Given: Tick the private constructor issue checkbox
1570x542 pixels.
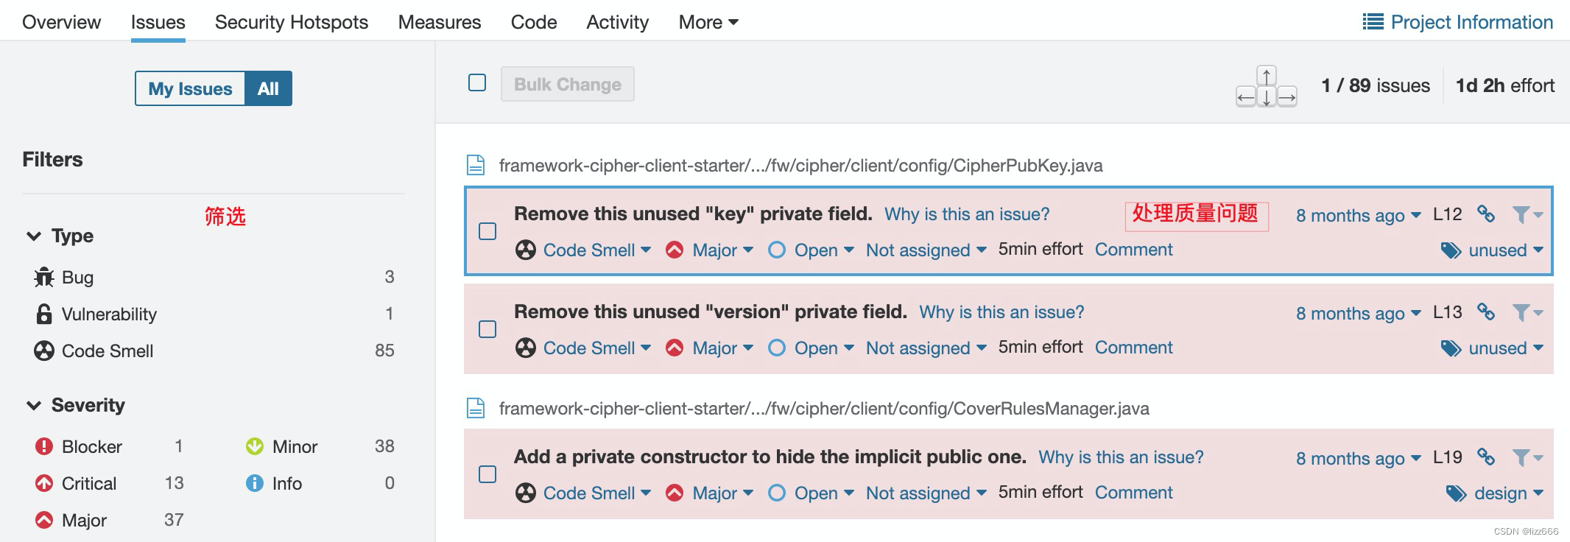Looking at the screenshot, I should point(487,474).
